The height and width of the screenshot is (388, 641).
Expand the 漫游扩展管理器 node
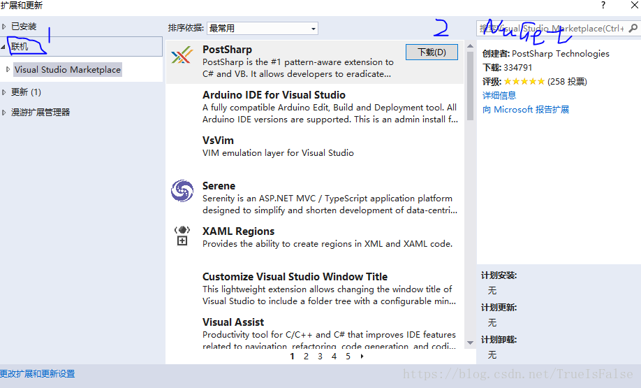tap(3, 113)
